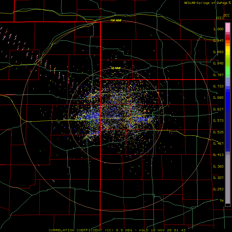Select the 1.000 scale value
Viewport: 232px width, 232px height.
tap(218, 29)
